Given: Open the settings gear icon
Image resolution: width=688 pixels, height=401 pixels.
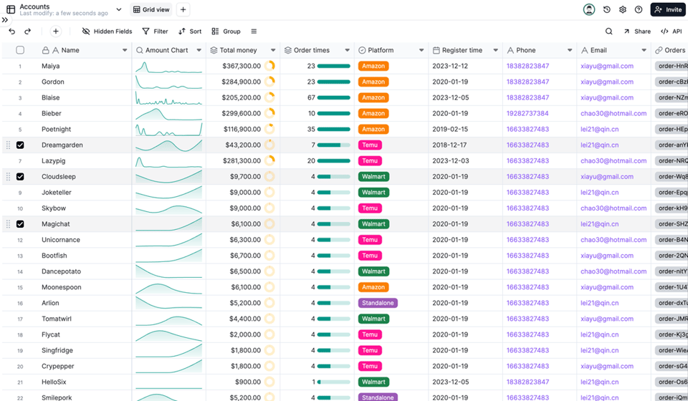Looking at the screenshot, I should click(x=623, y=10).
